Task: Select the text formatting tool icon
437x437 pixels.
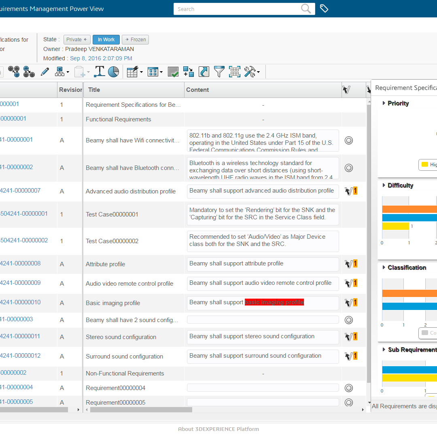Action: pos(99,72)
